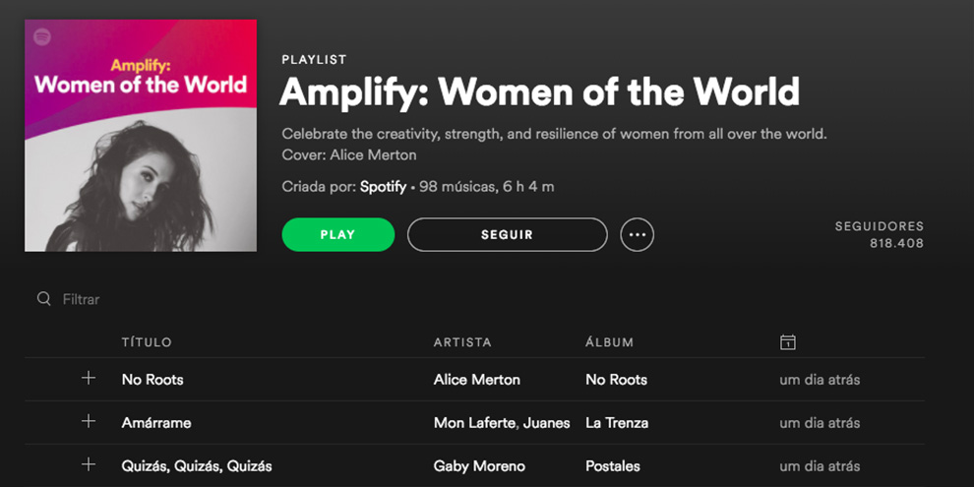Add Quizás, Quizás, Quizás with plus icon
974x487 pixels.
pyautogui.click(x=89, y=464)
